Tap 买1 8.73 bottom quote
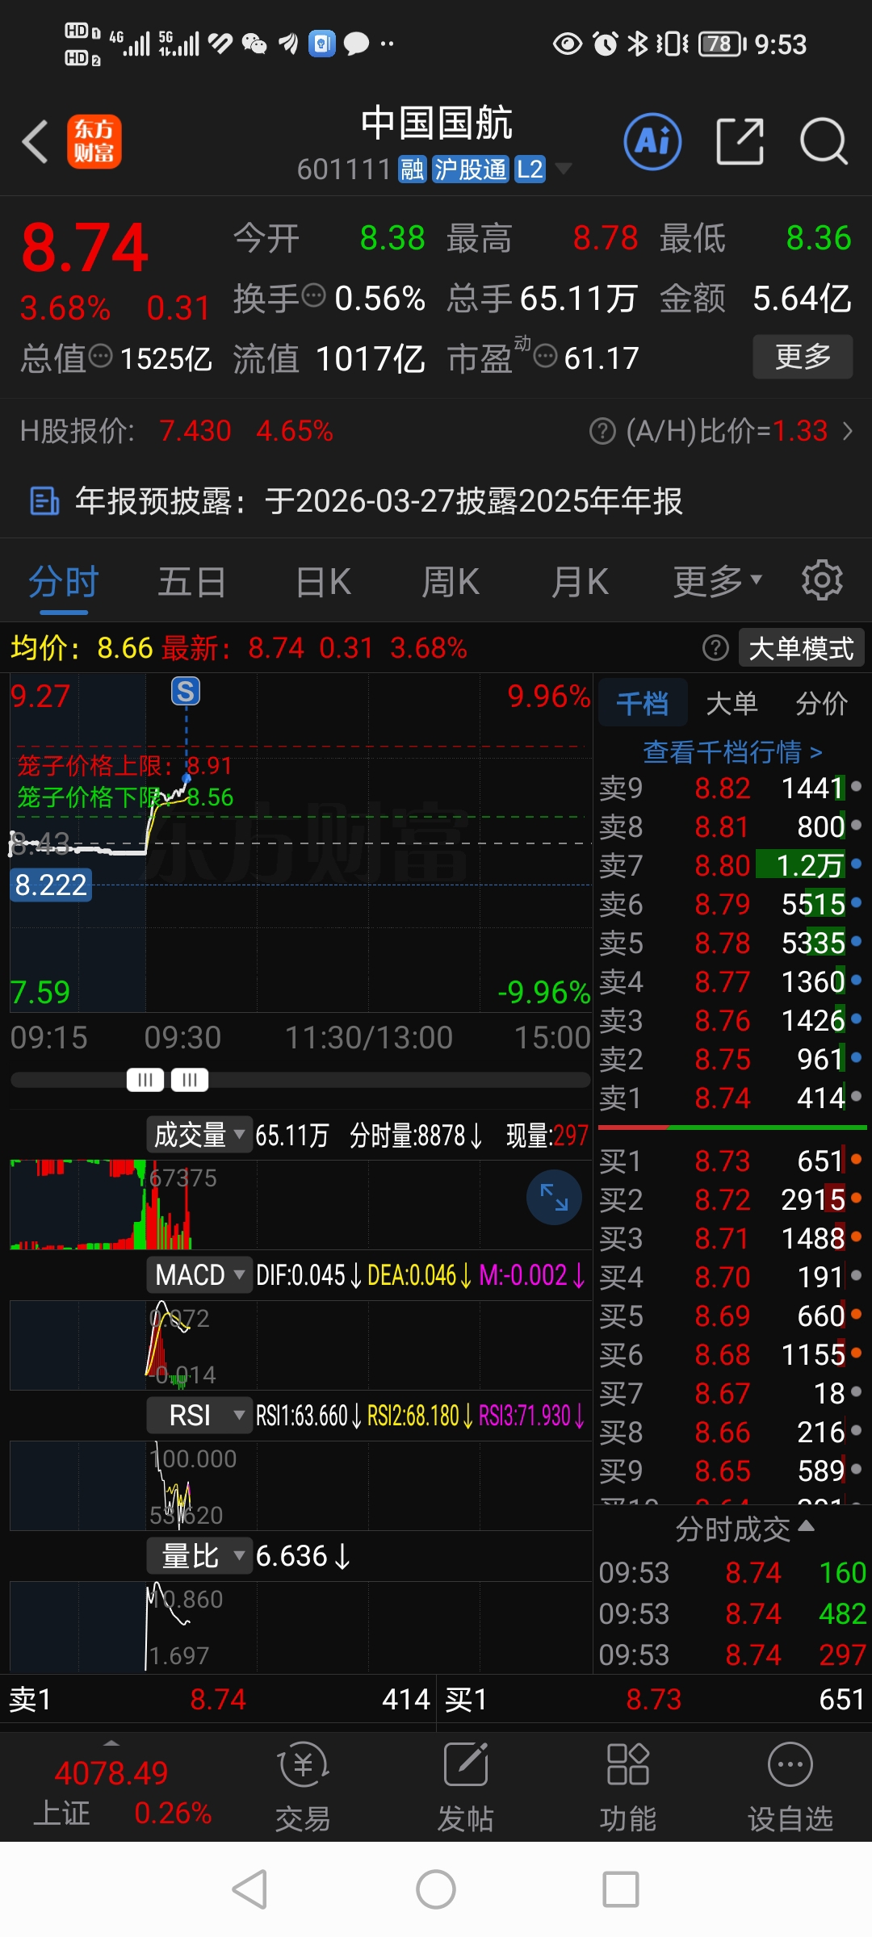 click(654, 1700)
